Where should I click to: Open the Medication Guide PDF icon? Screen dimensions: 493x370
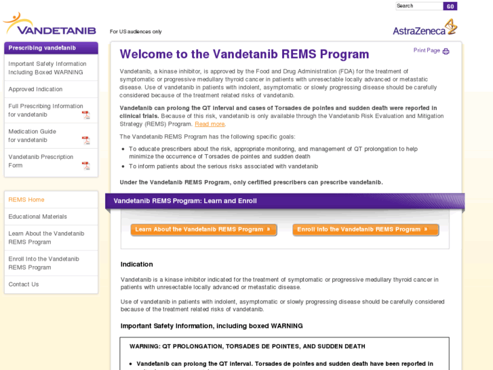click(x=86, y=141)
